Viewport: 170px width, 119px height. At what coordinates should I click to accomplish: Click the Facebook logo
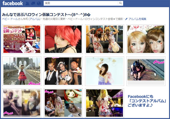coord(12,3)
